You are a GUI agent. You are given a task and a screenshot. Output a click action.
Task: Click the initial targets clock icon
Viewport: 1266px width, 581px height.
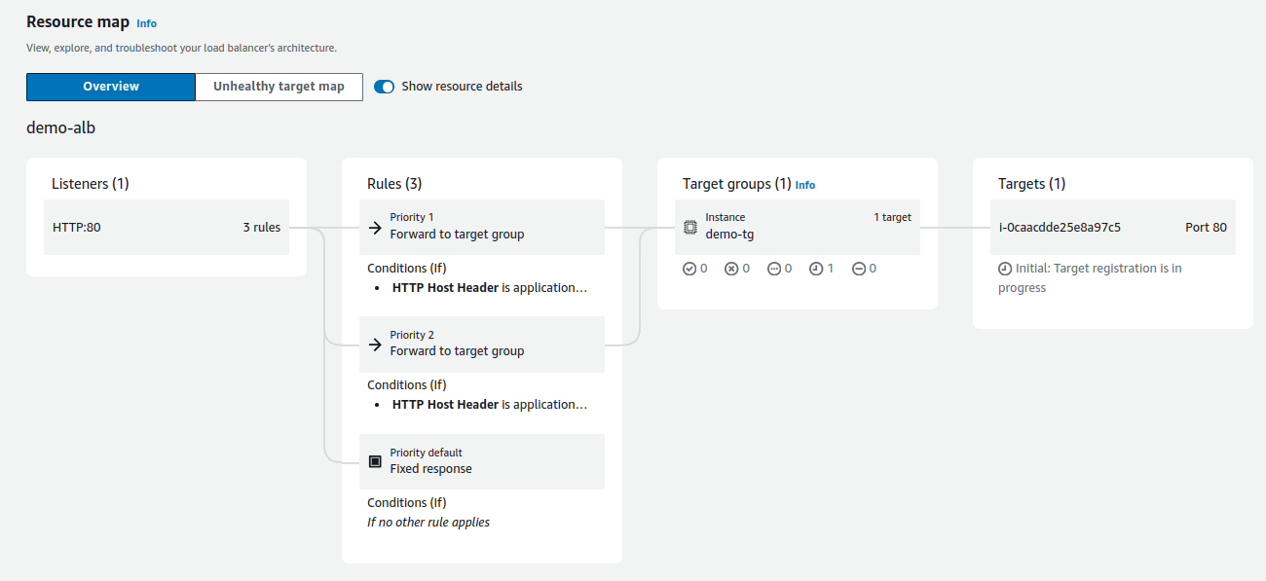(x=816, y=269)
